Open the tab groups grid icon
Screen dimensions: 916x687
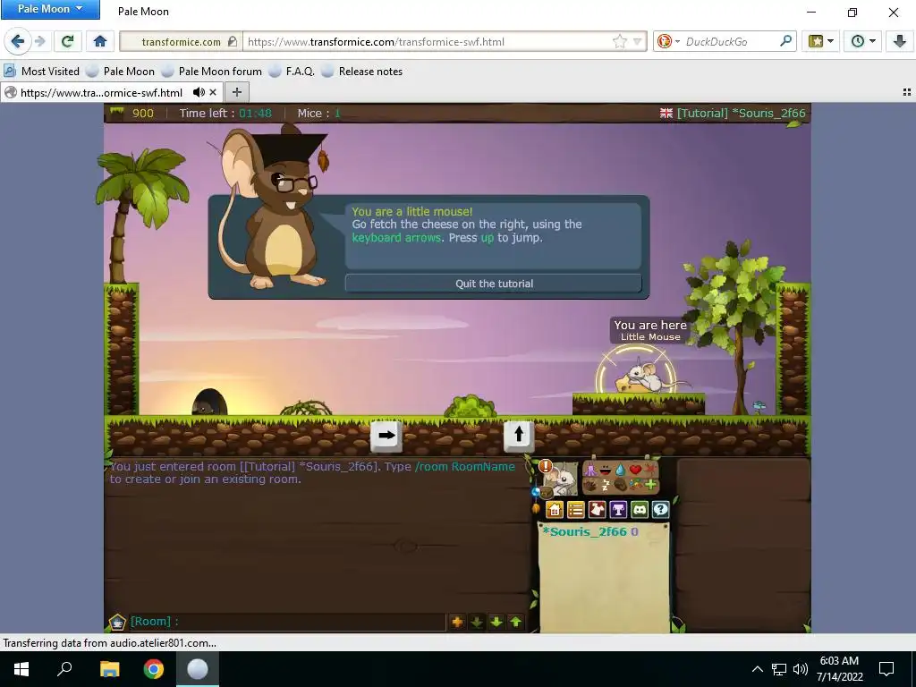click(907, 92)
